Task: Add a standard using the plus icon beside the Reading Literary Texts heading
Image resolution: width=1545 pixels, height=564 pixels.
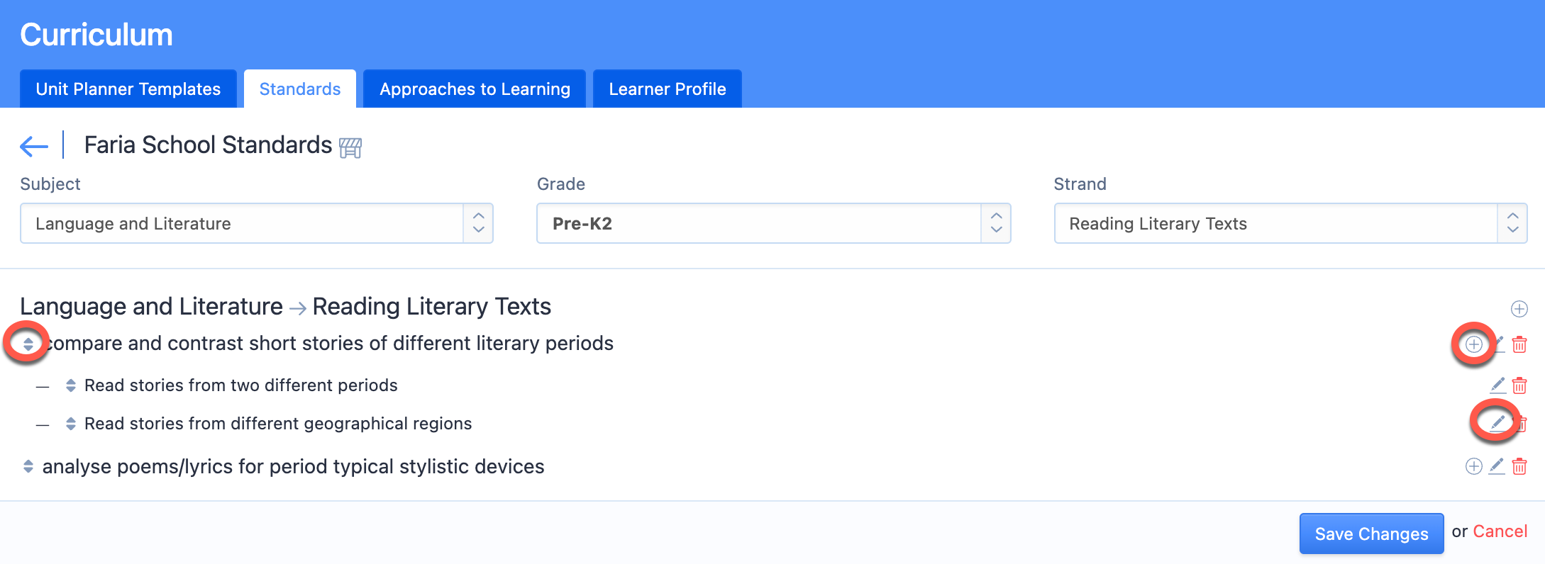Action: click(1519, 309)
